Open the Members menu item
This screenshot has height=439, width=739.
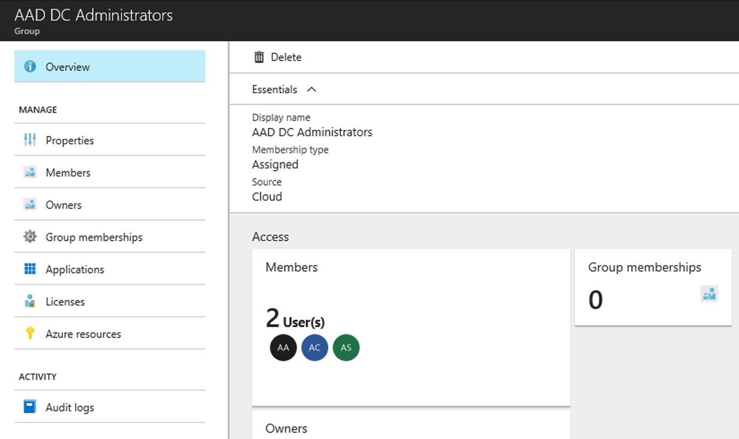110,173
